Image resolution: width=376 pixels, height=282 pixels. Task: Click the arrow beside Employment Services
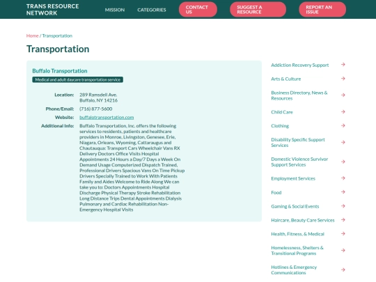coord(343,178)
